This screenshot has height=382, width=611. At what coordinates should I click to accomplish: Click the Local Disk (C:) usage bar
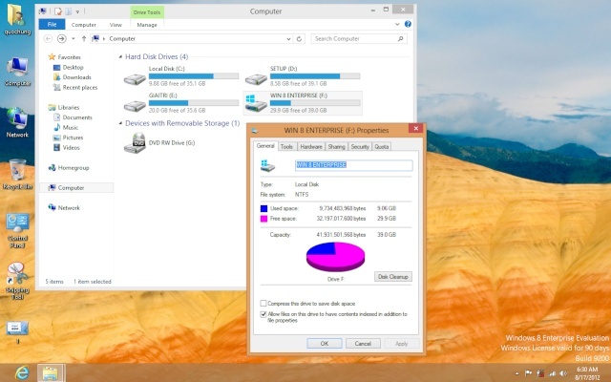(194, 76)
